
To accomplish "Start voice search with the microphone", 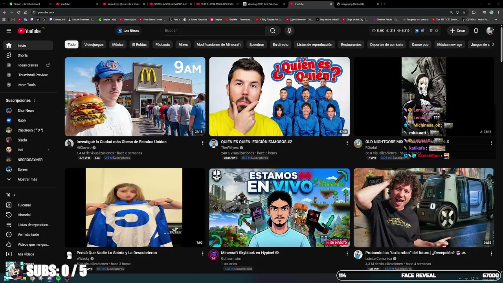I will pyautogui.click(x=289, y=31).
